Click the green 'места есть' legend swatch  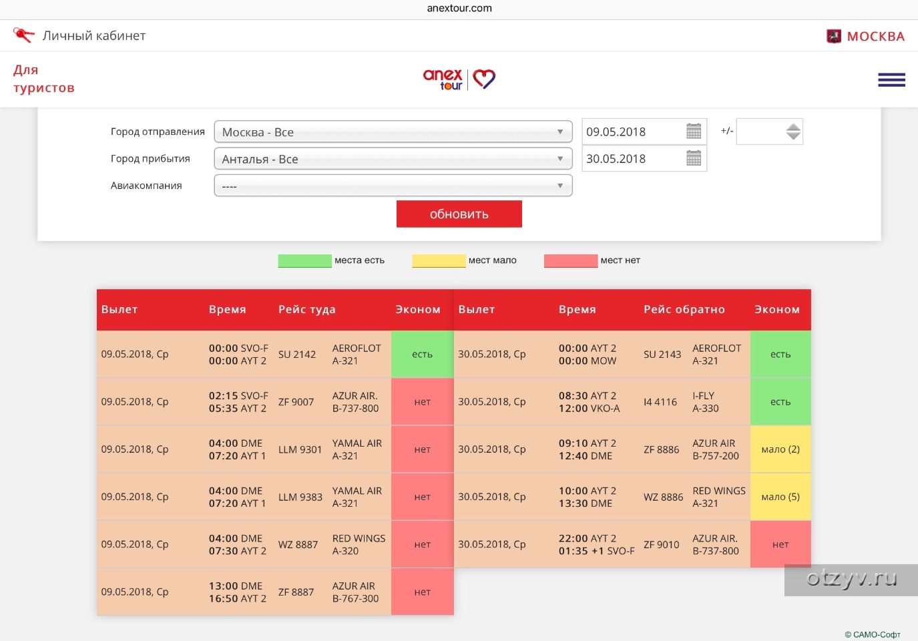point(304,260)
